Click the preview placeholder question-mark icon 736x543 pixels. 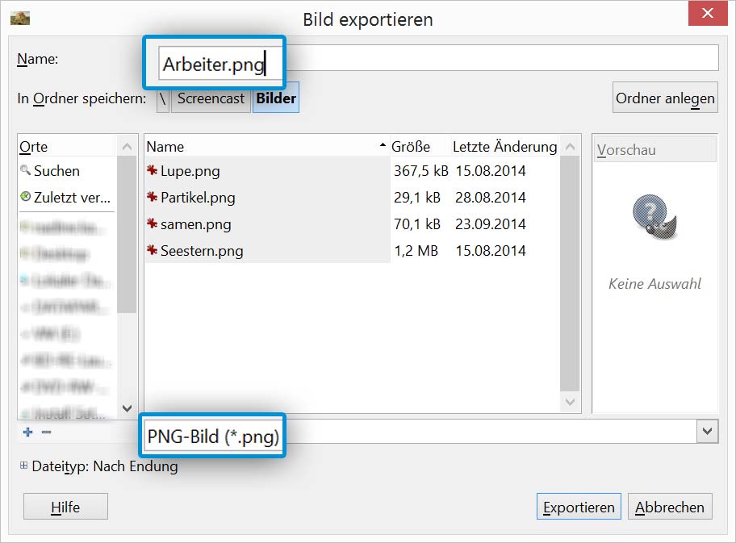click(654, 217)
